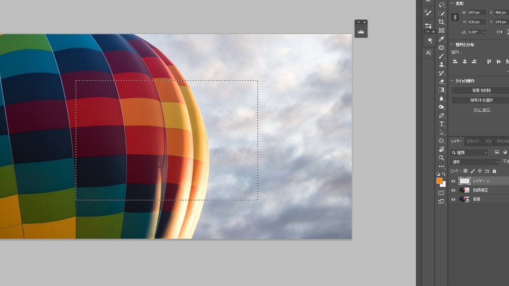
Task: Select the Object Selection / patch tool below eyedropper
Action: pyautogui.click(x=442, y=47)
